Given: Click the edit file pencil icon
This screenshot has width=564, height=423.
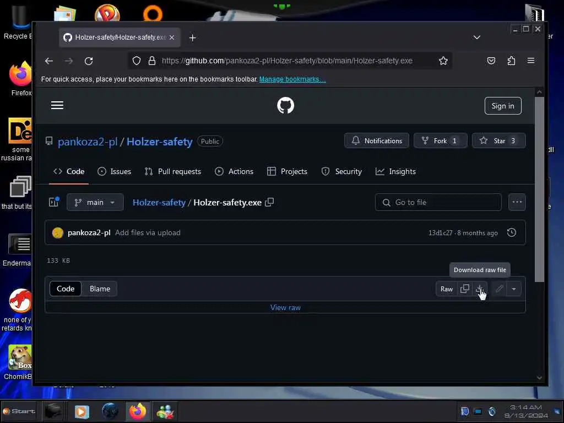Looking at the screenshot, I should click(x=499, y=289).
